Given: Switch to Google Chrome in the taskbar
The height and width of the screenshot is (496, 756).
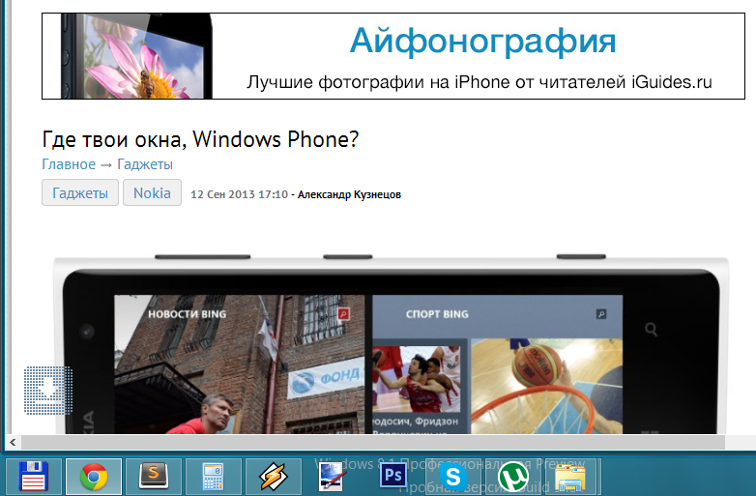Looking at the screenshot, I should [94, 477].
